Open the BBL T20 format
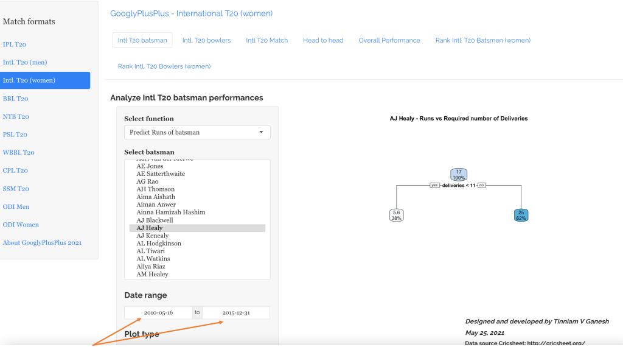The image size is (623, 347). point(15,99)
